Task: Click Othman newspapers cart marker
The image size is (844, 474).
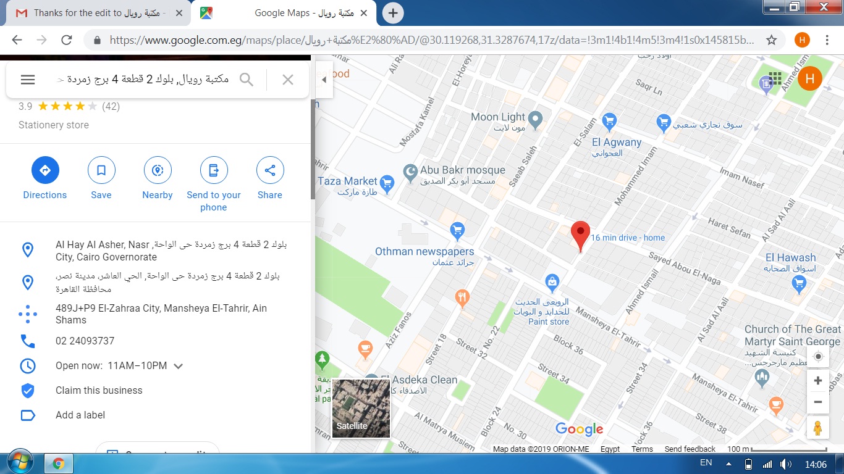Action: tap(457, 231)
